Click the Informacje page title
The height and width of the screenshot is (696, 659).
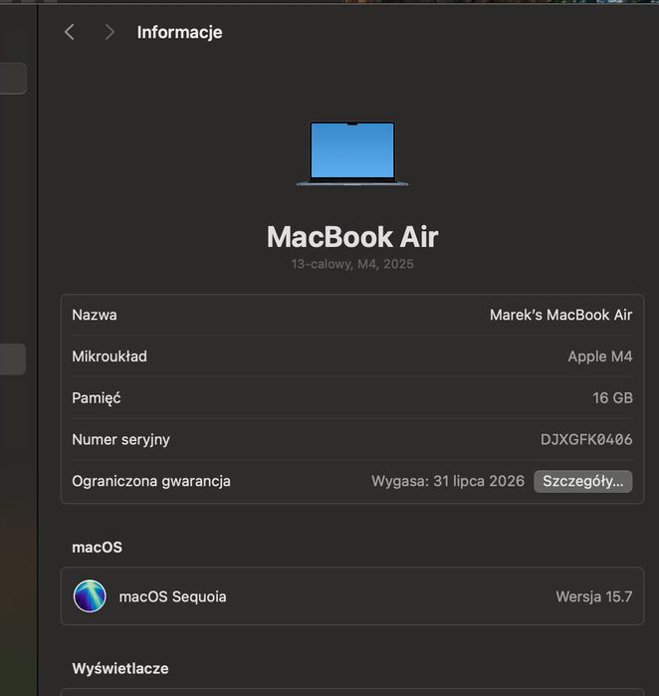pos(179,33)
